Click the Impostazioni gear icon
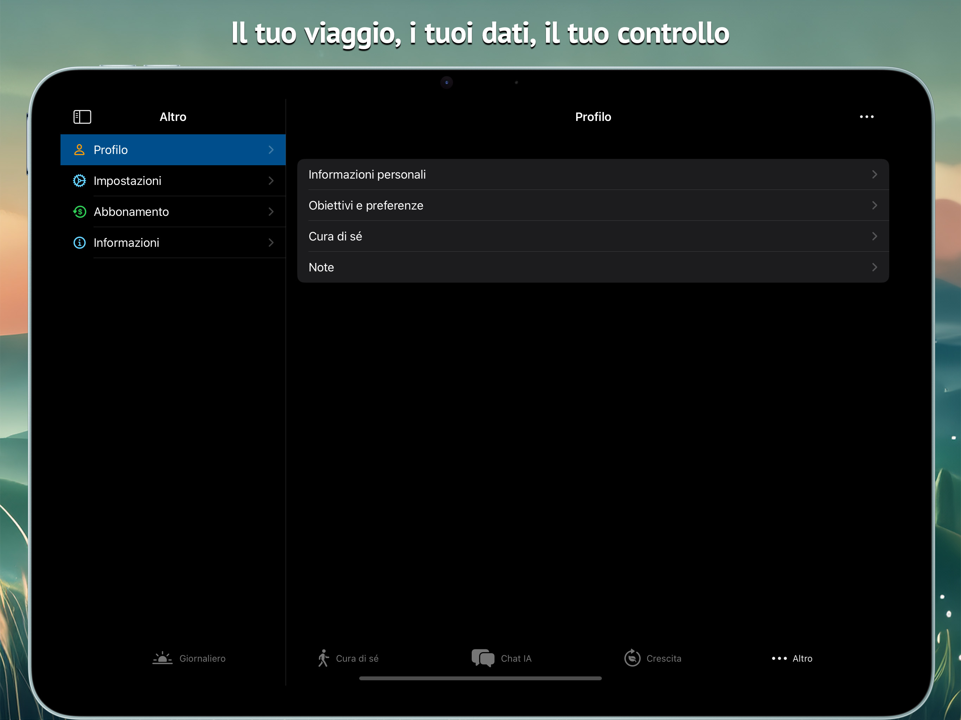This screenshot has height=720, width=961. [79, 181]
